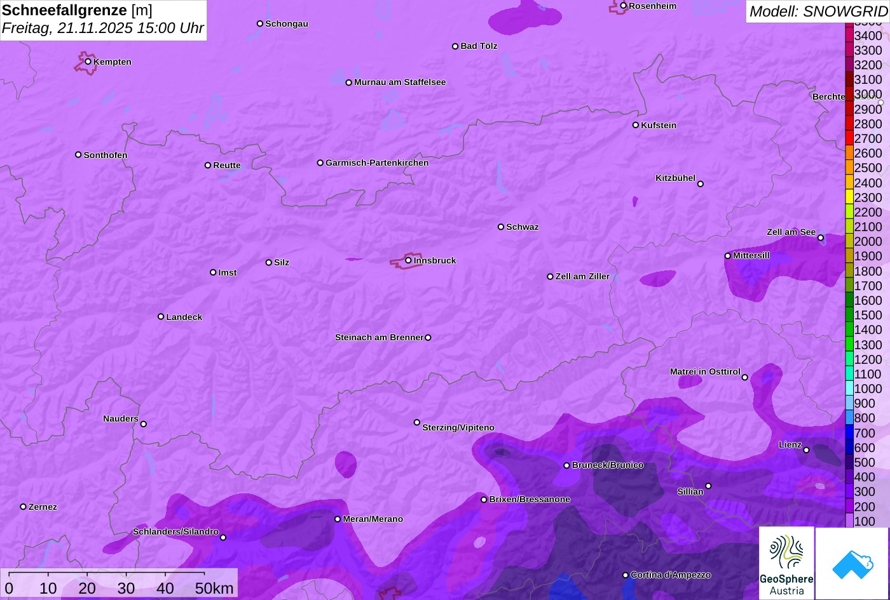Screen dimensions: 890x600
Task: Select the Innsbruck city marker dot
Action: [408, 260]
